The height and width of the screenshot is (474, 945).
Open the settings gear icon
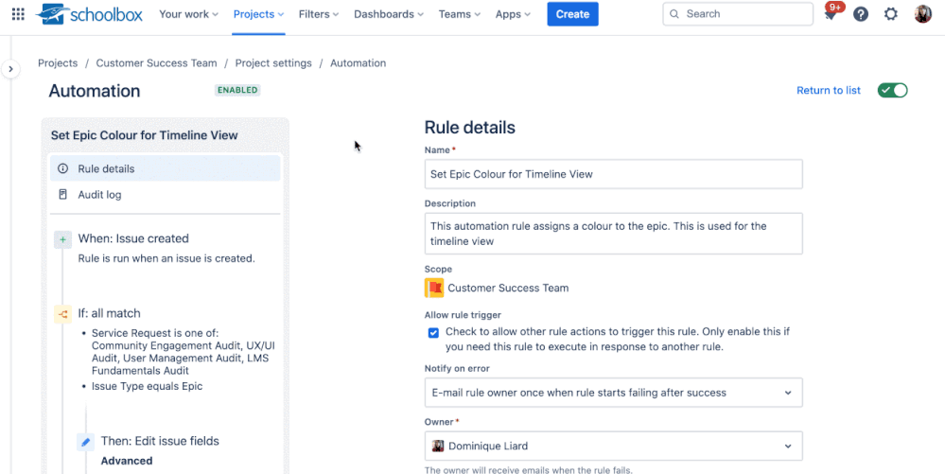tap(891, 14)
